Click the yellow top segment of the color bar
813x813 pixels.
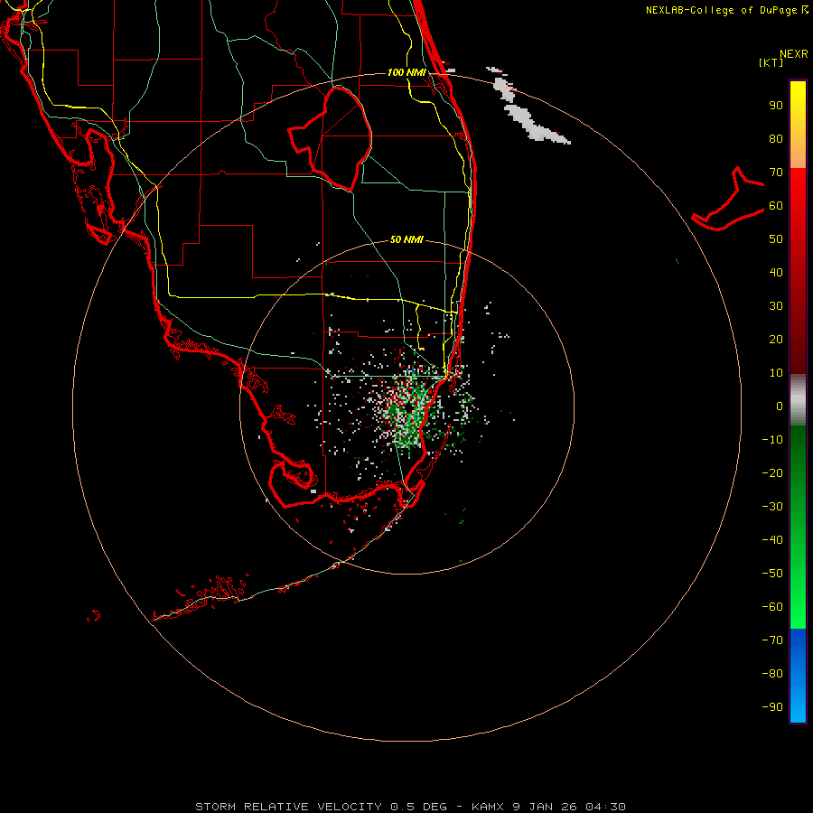[x=798, y=125]
